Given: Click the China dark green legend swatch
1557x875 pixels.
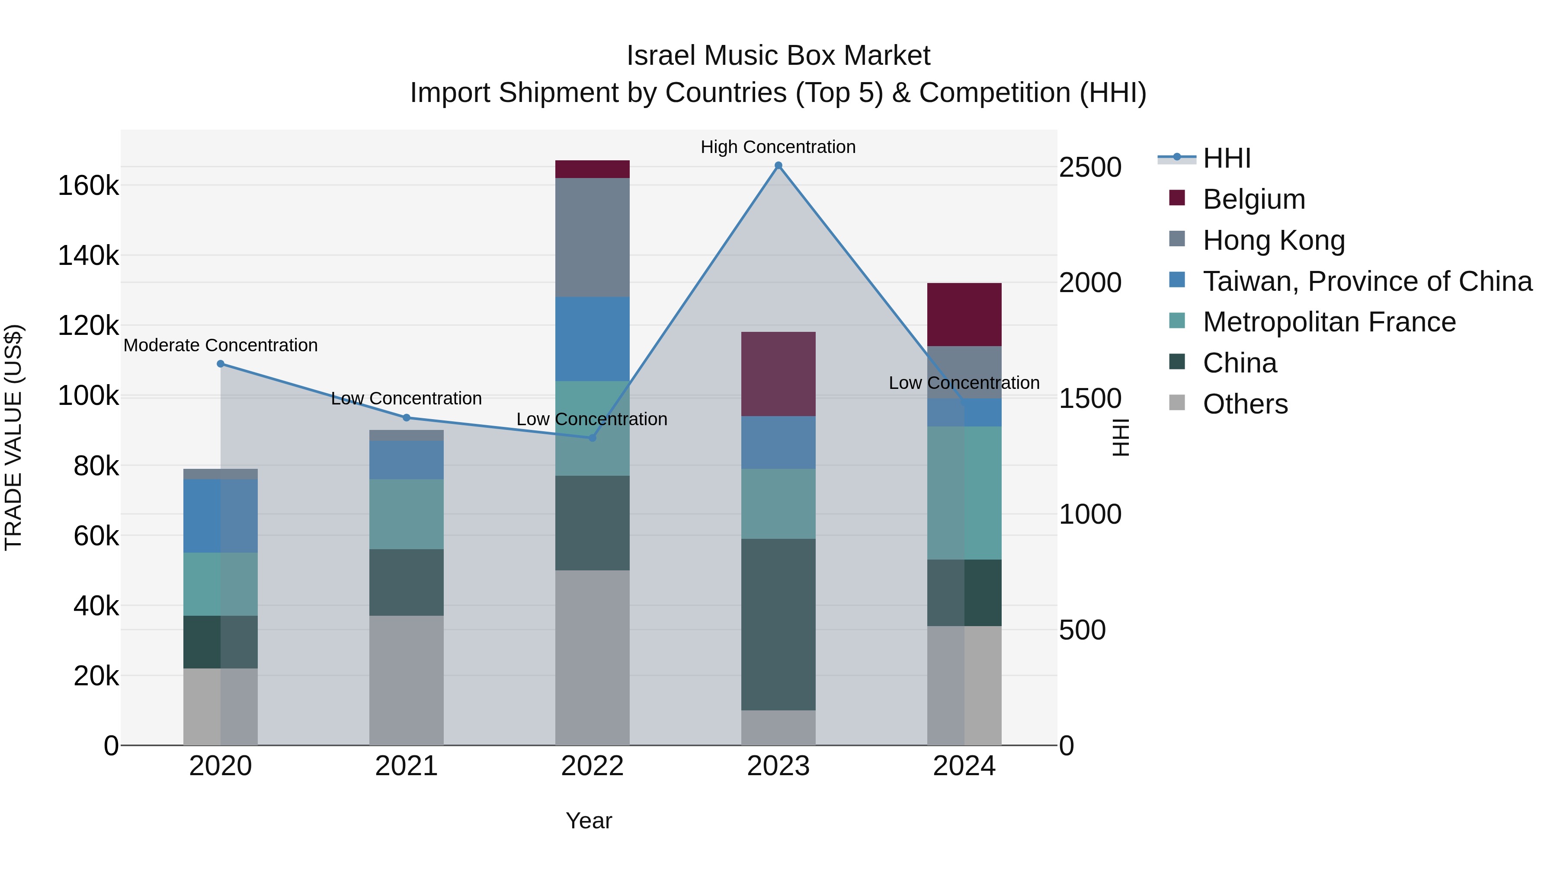Looking at the screenshot, I should [1177, 362].
